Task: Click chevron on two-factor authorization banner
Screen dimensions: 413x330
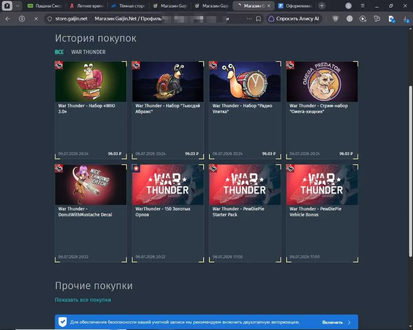Action: click(x=349, y=322)
